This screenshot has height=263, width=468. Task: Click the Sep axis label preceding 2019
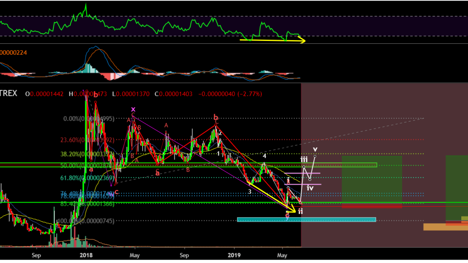(x=184, y=255)
